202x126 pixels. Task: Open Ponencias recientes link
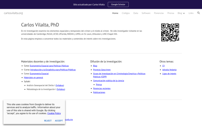click(x=102, y=88)
